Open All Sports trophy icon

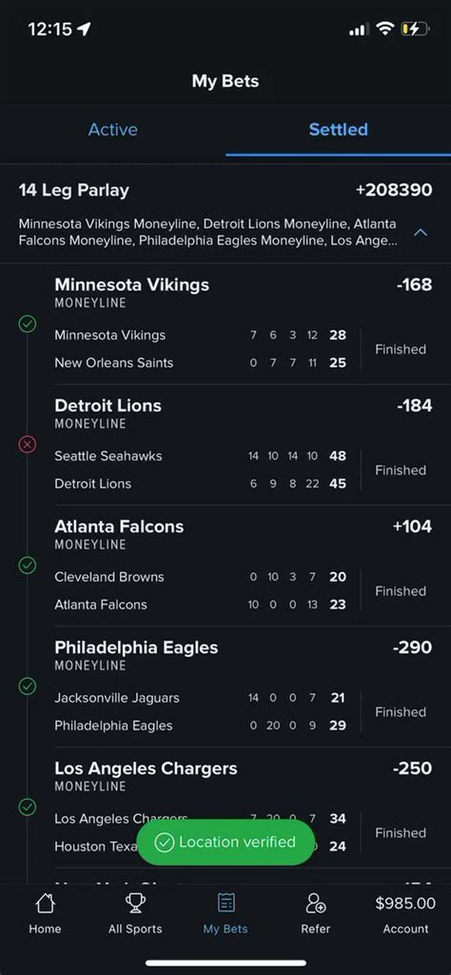click(x=135, y=904)
